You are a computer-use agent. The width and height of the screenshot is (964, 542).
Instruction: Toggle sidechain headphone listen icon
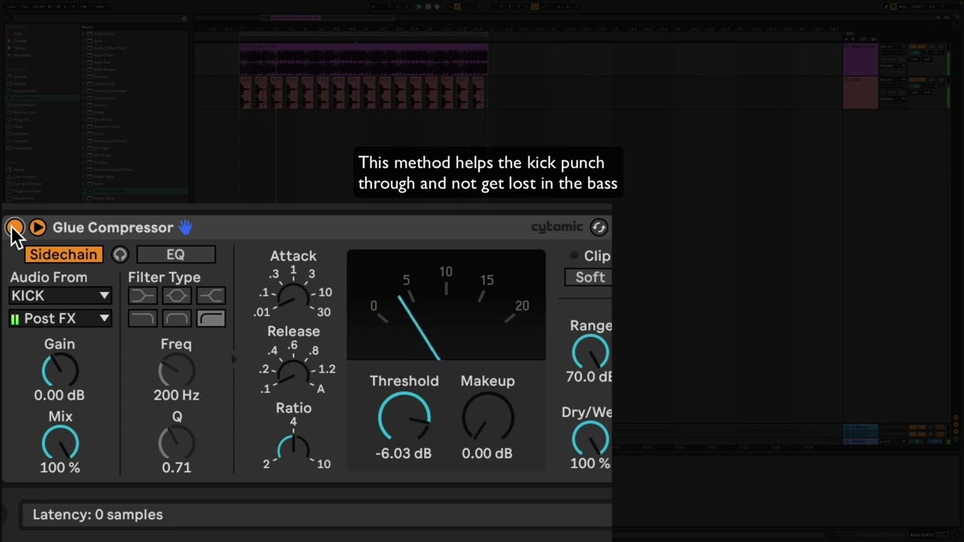(x=120, y=254)
